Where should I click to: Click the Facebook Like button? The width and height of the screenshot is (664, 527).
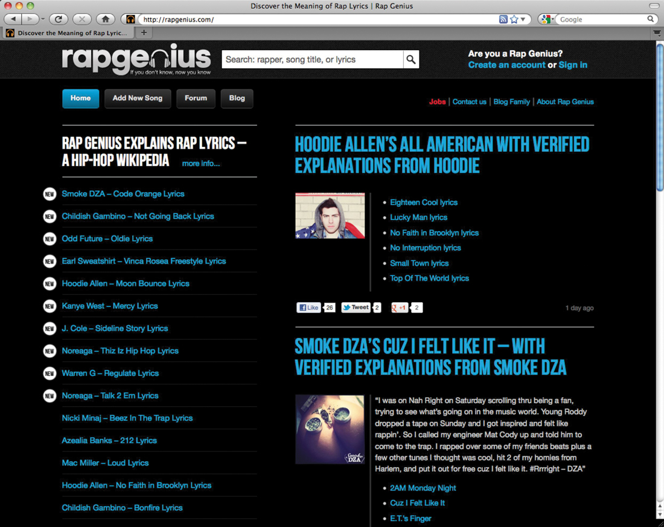point(308,308)
